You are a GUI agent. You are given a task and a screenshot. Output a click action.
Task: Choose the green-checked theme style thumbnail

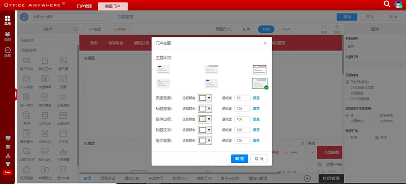(x=260, y=83)
